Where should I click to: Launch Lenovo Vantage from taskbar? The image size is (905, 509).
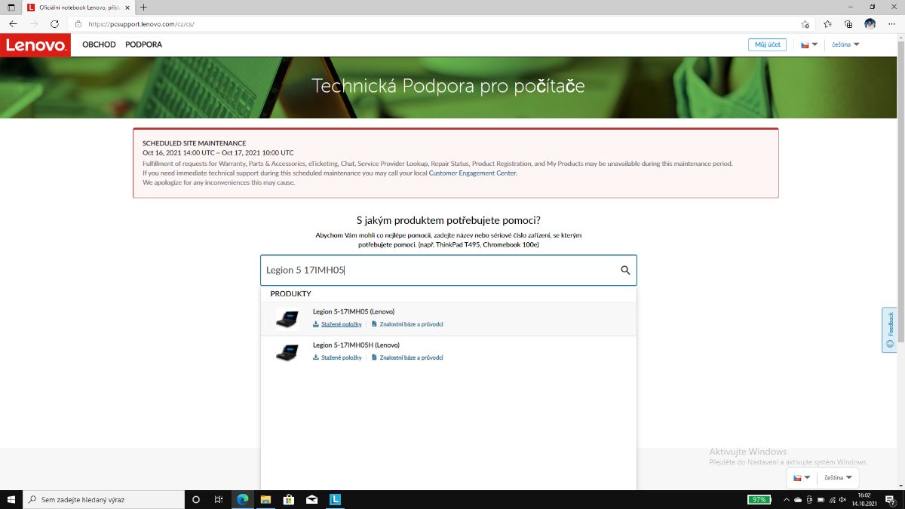coord(336,499)
